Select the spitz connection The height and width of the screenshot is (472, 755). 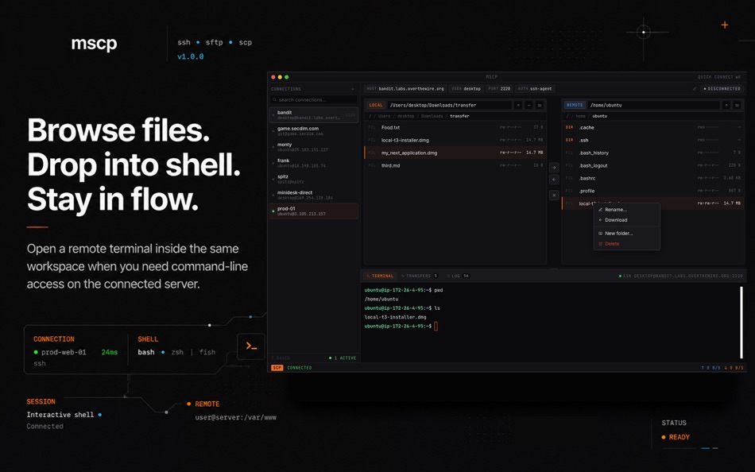[313, 179]
